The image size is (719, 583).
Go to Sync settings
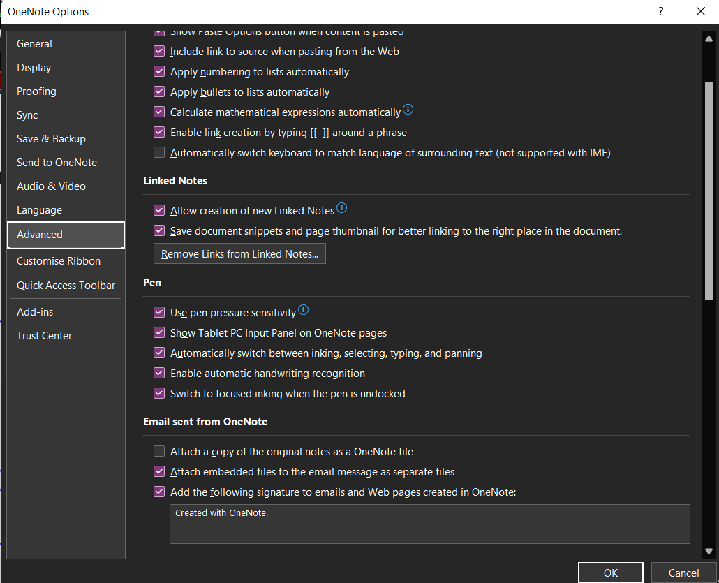[x=66, y=115]
